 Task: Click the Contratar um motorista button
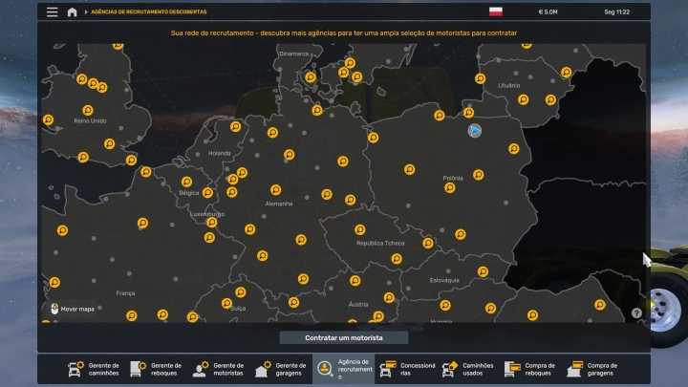click(x=343, y=337)
